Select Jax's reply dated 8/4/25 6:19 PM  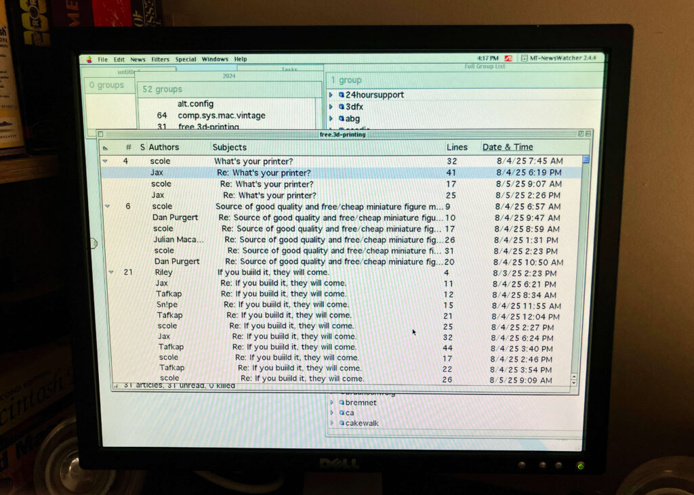[342, 173]
